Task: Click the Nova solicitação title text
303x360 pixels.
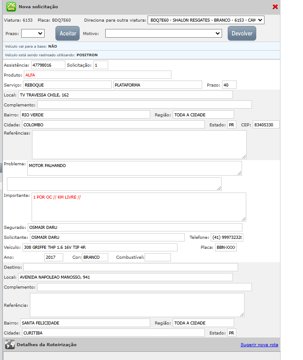Action: (x=39, y=6)
